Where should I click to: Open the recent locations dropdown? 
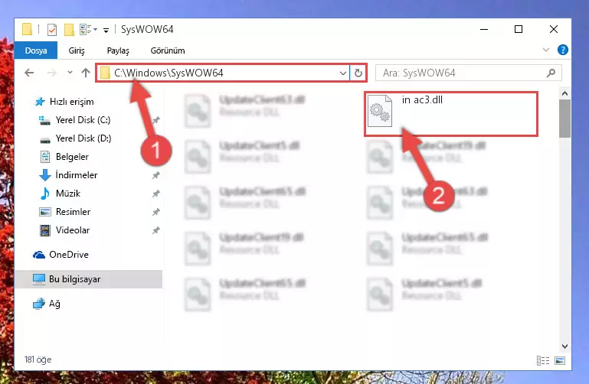point(70,73)
